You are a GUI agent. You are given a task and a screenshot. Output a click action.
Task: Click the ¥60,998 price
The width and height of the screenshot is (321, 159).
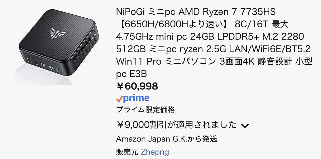click(137, 86)
